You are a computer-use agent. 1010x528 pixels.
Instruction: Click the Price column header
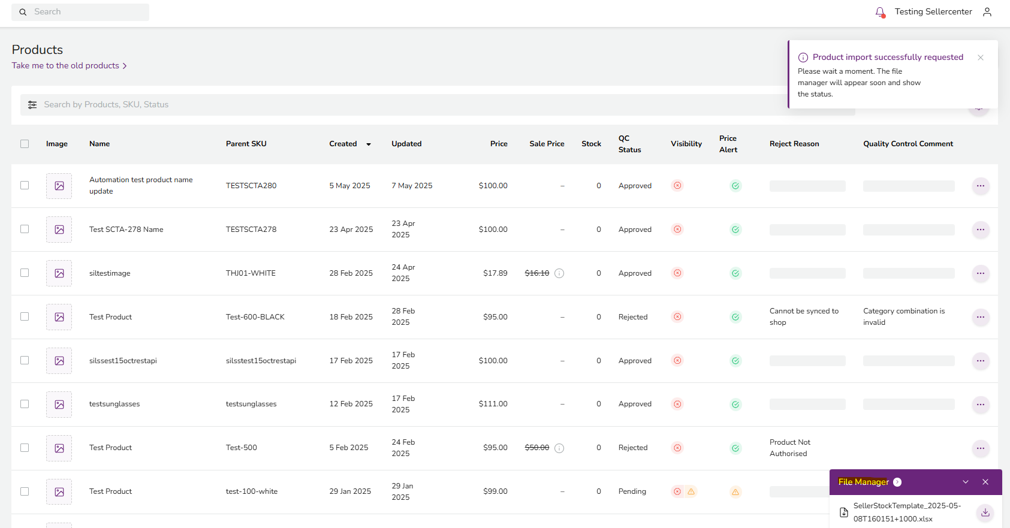click(499, 144)
